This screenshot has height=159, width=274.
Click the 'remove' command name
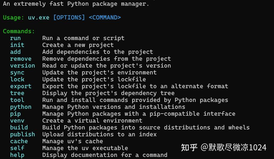21,59
